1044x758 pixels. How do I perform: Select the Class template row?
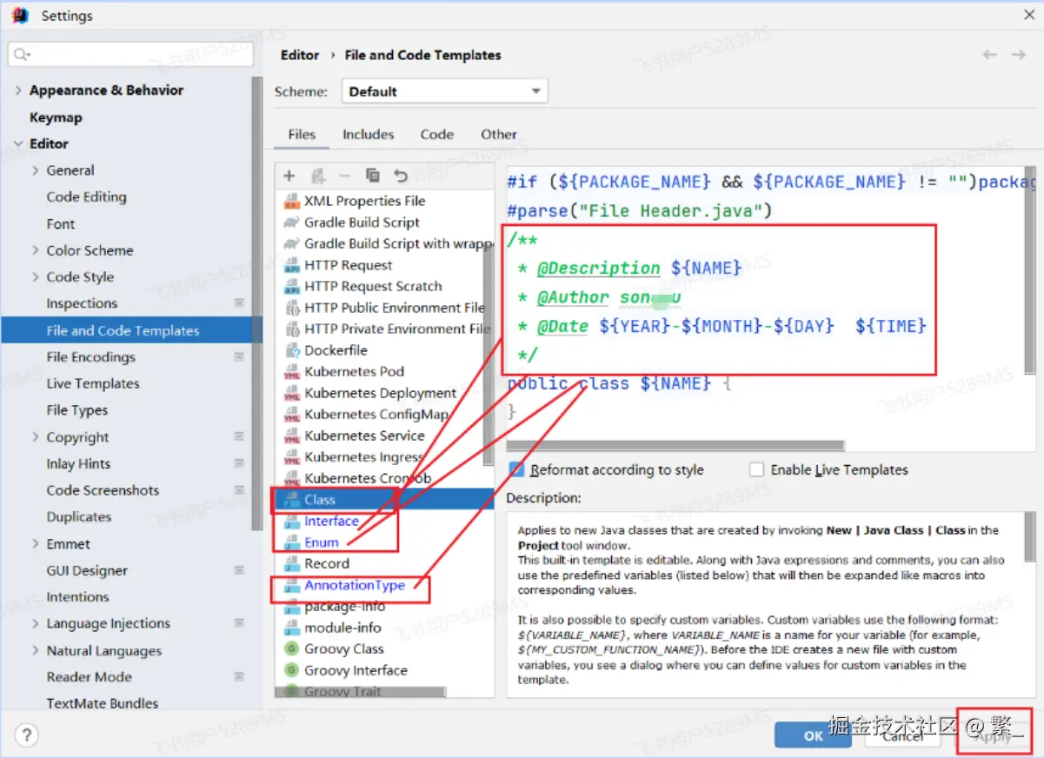[385, 500]
